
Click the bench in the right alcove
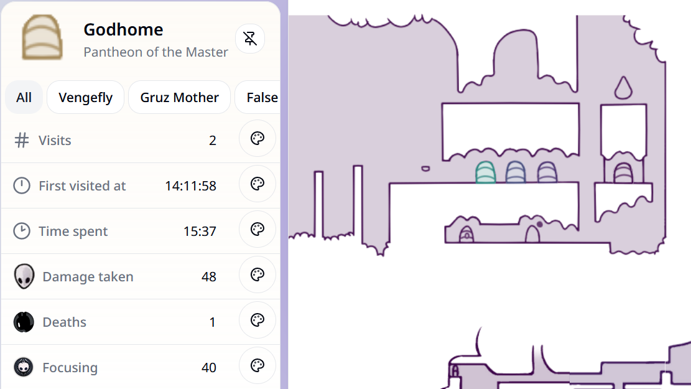624,173
